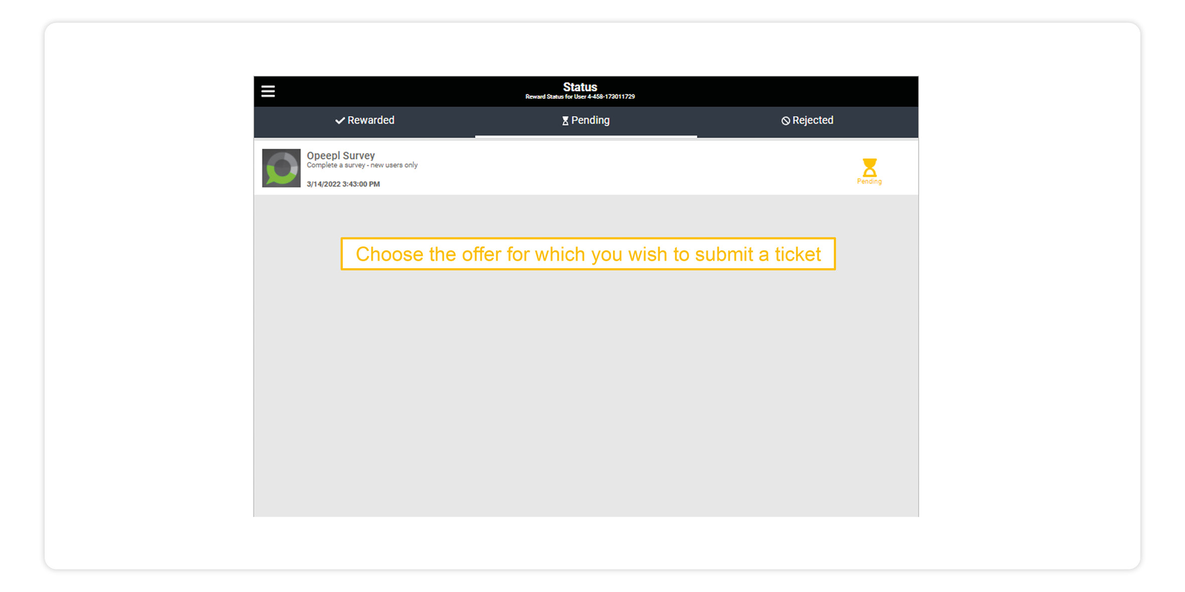The height and width of the screenshot is (592, 1185).
Task: Click the yellow hourglass status icon
Action: click(x=869, y=167)
